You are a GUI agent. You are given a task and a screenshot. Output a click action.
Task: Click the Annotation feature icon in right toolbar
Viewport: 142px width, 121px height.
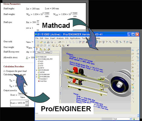click(133, 75)
